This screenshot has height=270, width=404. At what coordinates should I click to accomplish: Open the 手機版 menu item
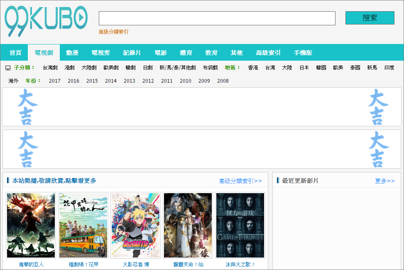point(303,52)
